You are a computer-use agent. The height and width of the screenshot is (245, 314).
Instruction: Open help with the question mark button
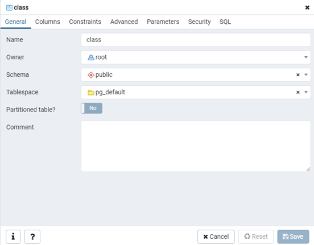pos(32,236)
